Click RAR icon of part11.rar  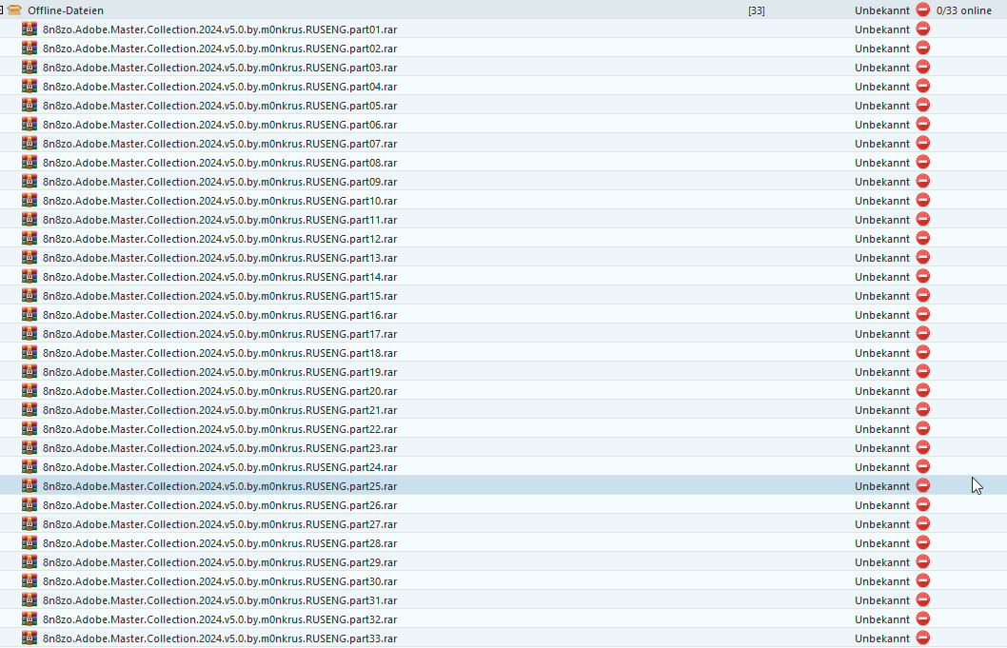coord(30,219)
